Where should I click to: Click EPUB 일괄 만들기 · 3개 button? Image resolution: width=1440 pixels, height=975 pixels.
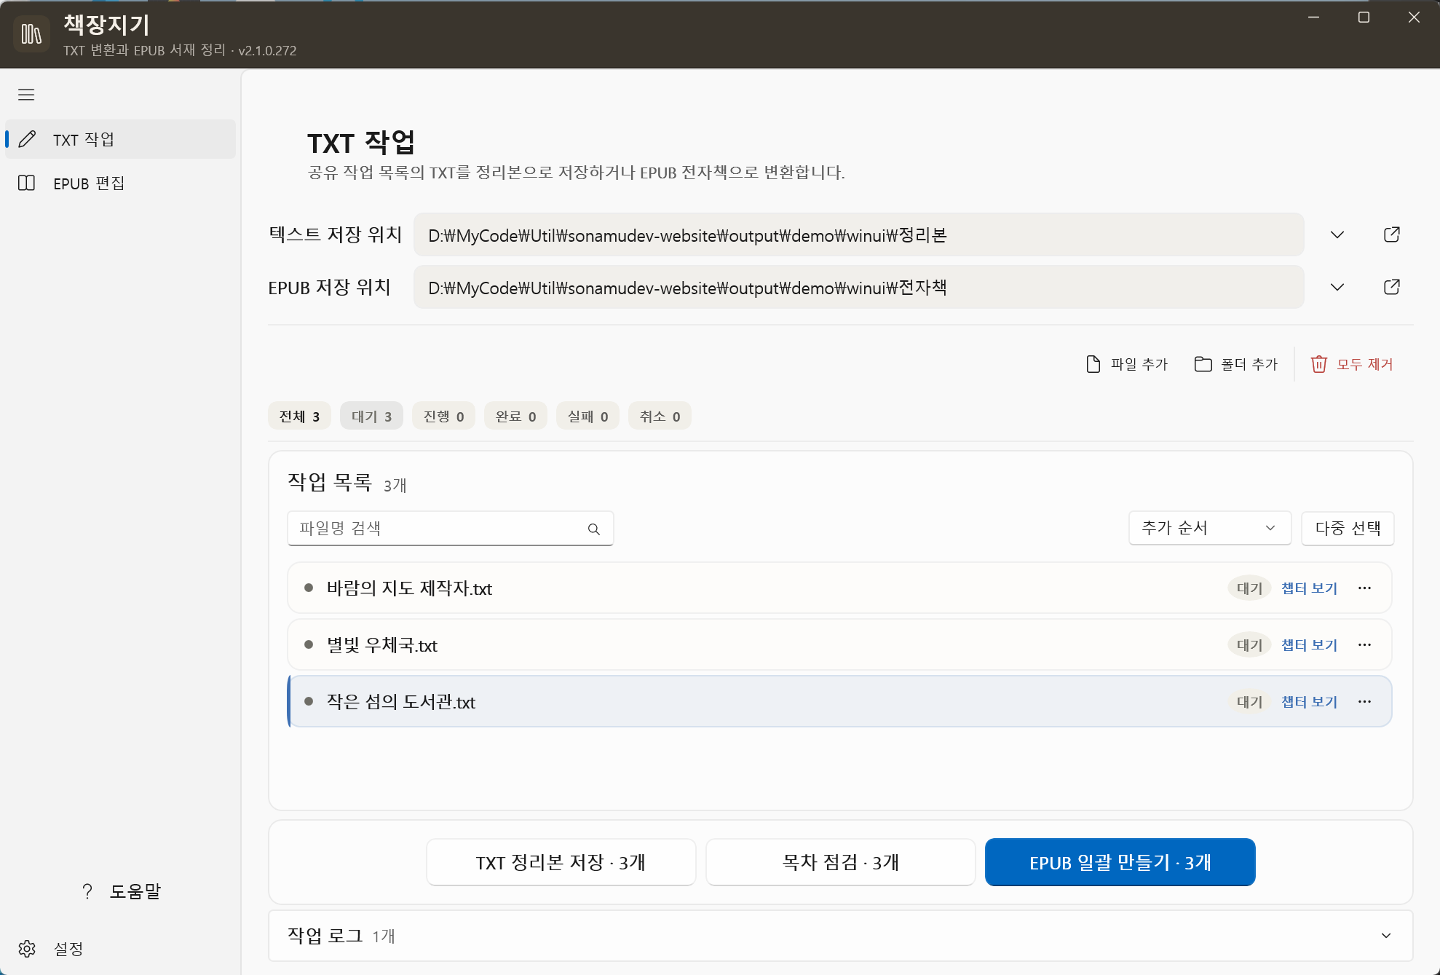(x=1120, y=862)
